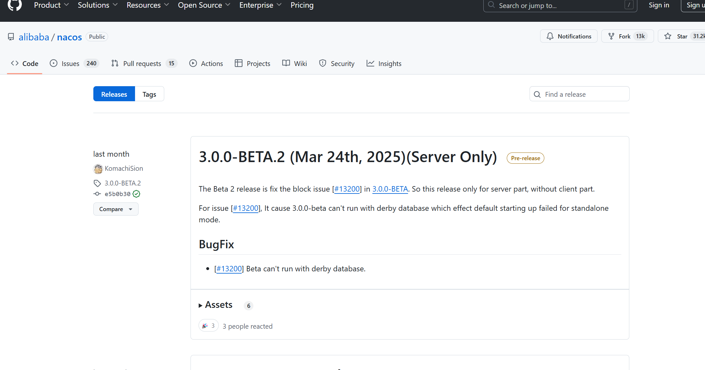This screenshot has width=705, height=370.
Task: Switch to Tags view
Action: click(149, 94)
